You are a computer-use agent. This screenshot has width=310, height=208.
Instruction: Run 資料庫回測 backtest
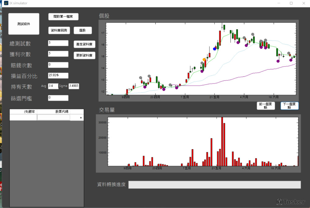(x=59, y=30)
